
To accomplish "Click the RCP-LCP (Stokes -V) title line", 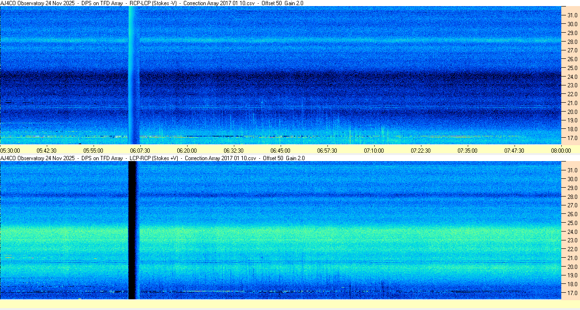I will tap(152, 3).
